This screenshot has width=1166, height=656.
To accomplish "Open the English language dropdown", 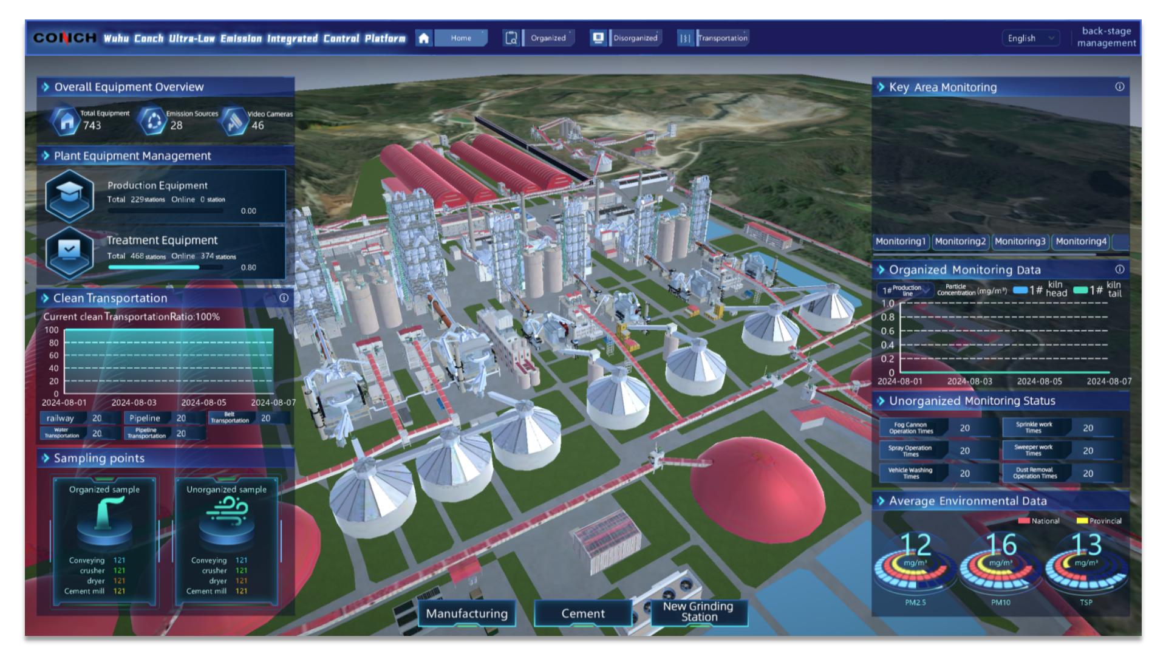I will [1030, 38].
